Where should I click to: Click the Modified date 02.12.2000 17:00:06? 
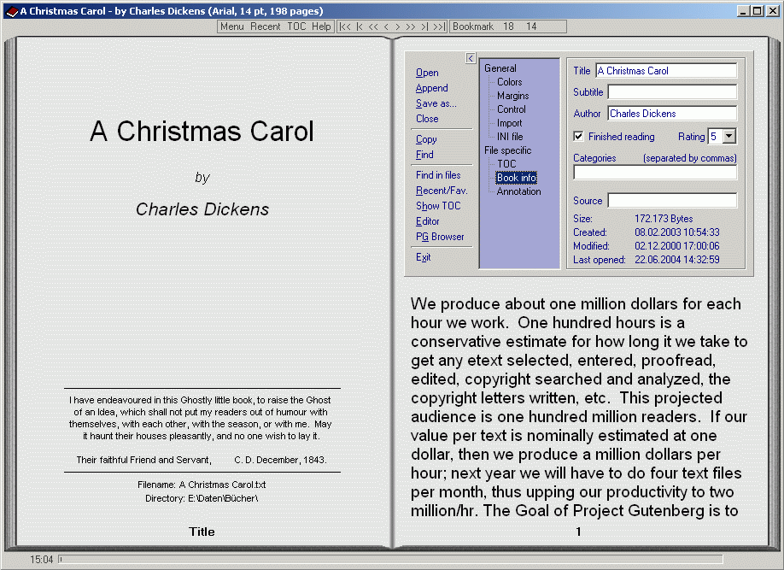pyautogui.click(x=677, y=246)
